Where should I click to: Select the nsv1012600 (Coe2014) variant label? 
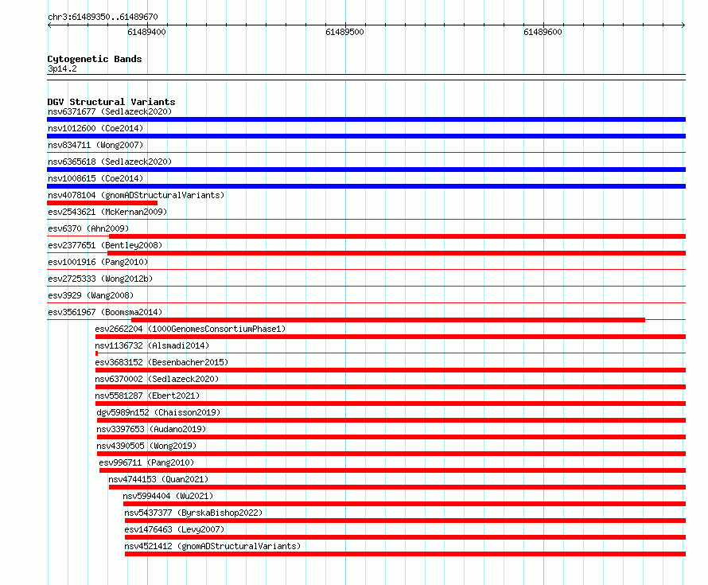pyautogui.click(x=95, y=128)
